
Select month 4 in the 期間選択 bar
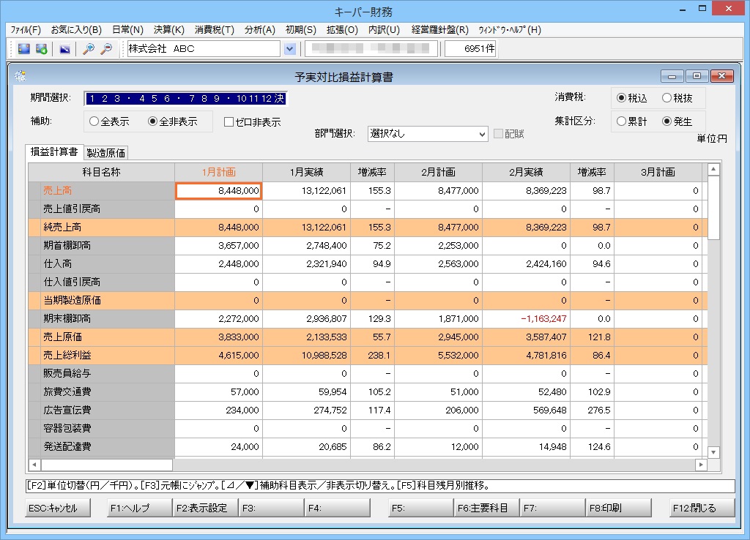[x=142, y=99]
